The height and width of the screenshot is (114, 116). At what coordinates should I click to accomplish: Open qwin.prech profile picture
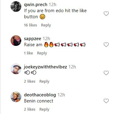pos(16,6)
